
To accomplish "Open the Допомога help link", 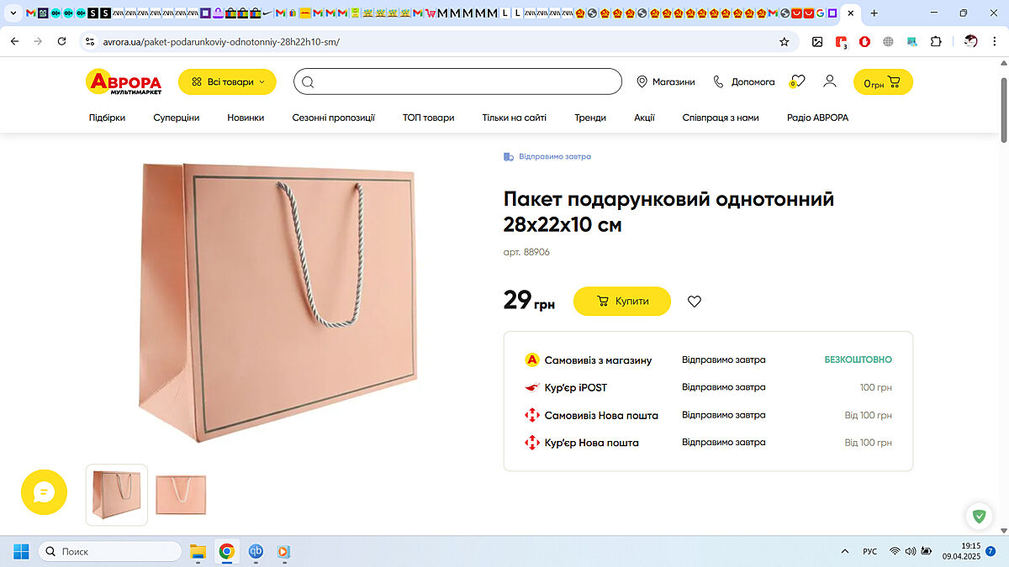I will 743,81.
